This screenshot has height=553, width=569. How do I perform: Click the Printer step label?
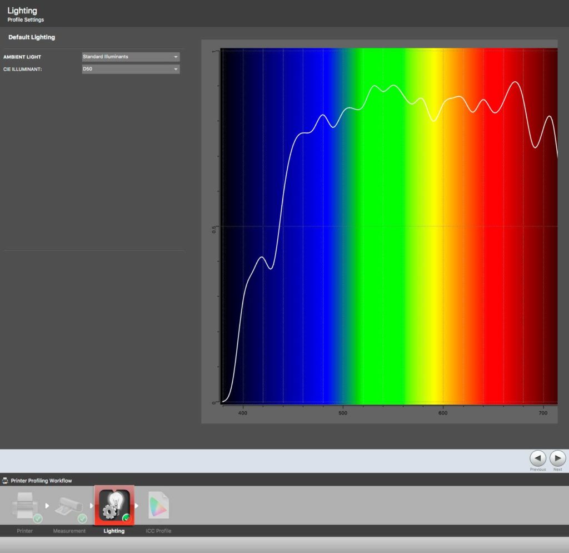point(24,531)
